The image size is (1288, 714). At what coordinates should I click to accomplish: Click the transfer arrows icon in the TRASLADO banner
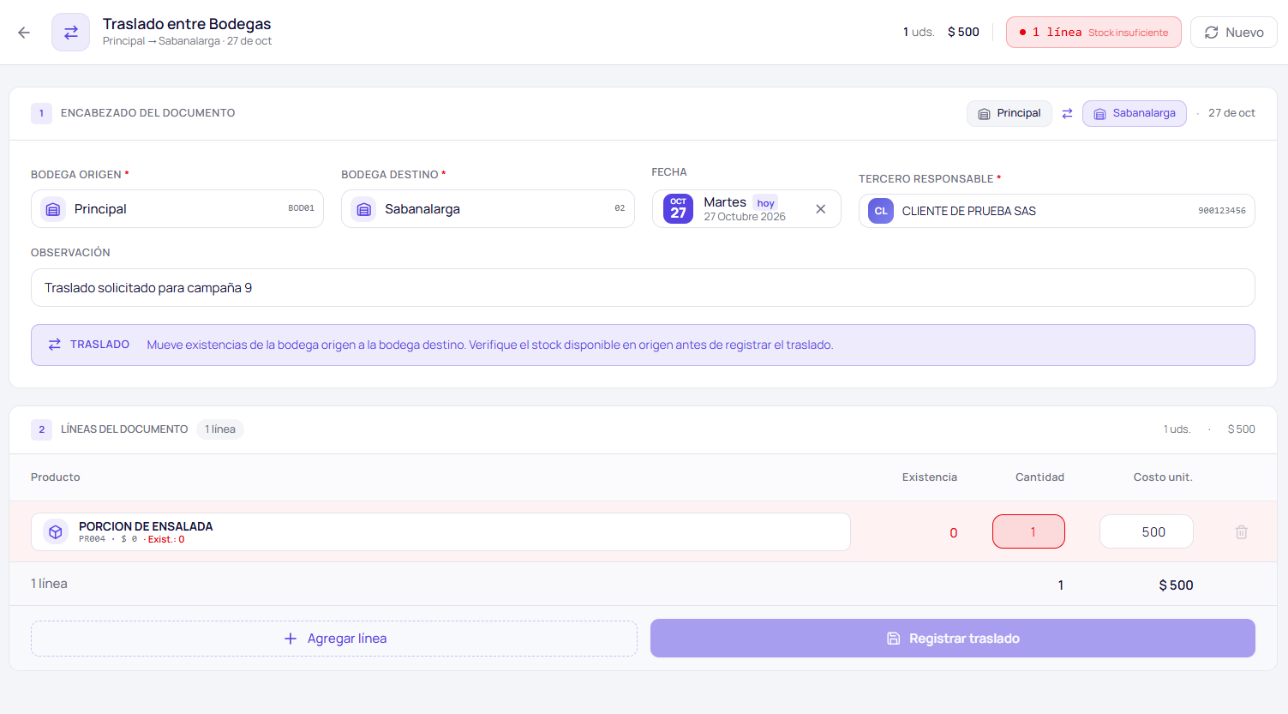pyautogui.click(x=54, y=345)
